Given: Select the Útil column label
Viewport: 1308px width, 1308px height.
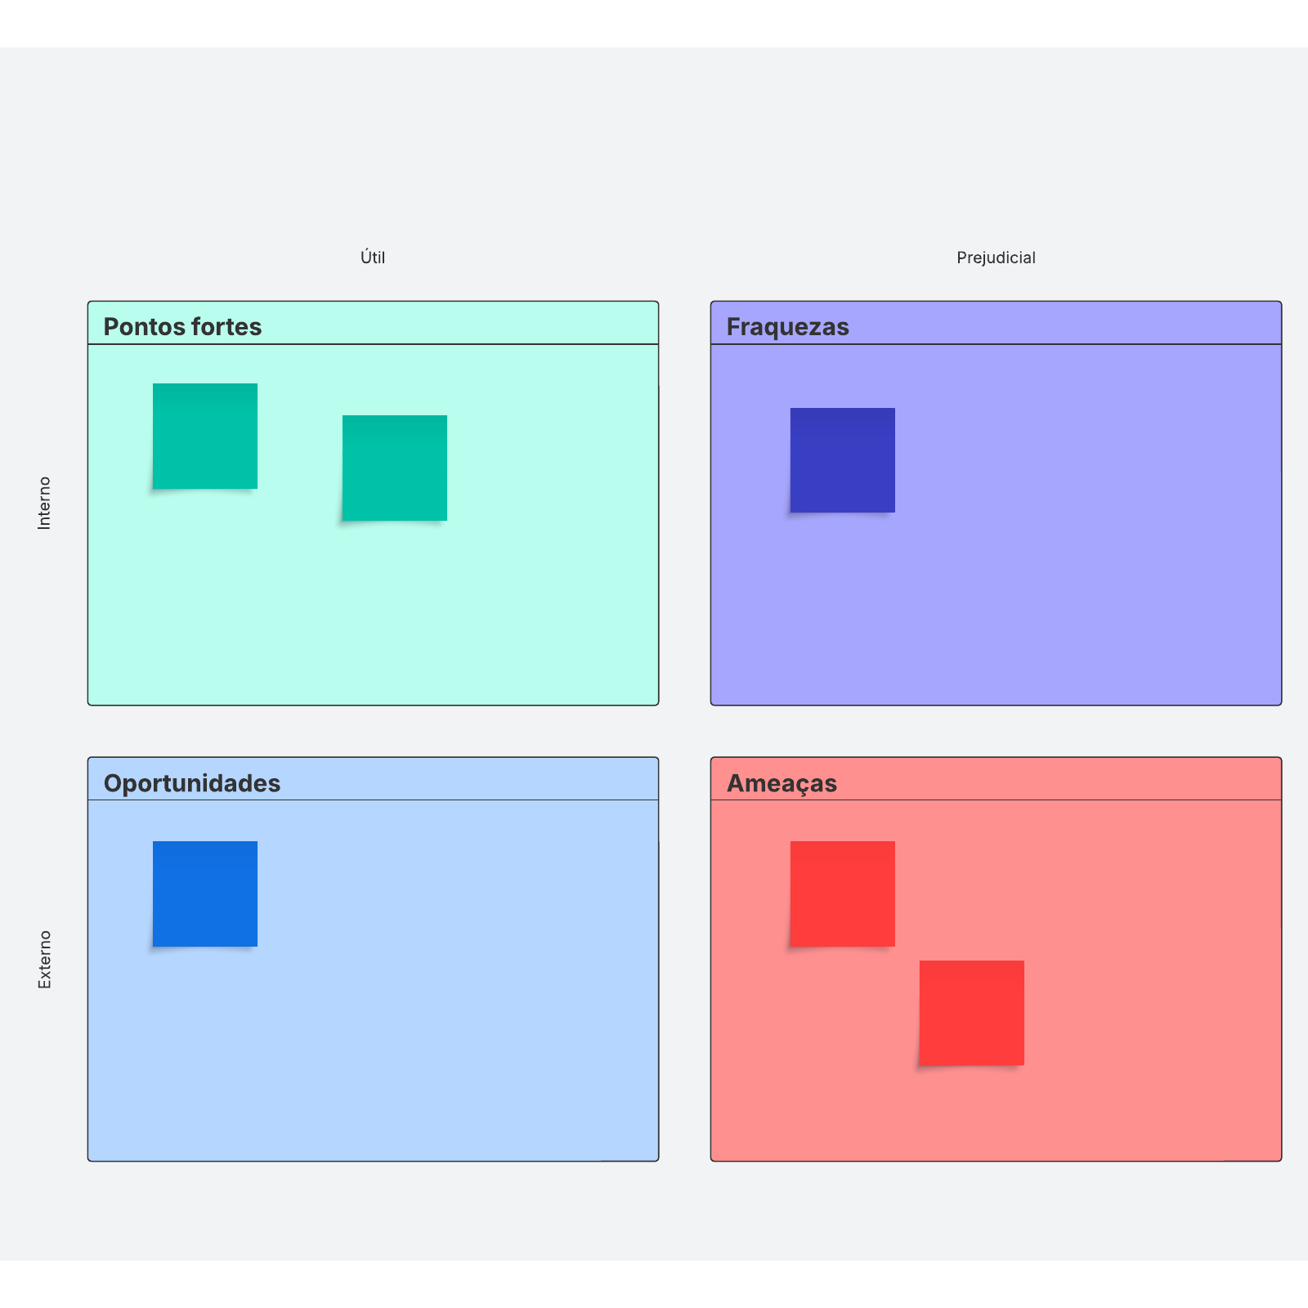Looking at the screenshot, I should point(373,258).
